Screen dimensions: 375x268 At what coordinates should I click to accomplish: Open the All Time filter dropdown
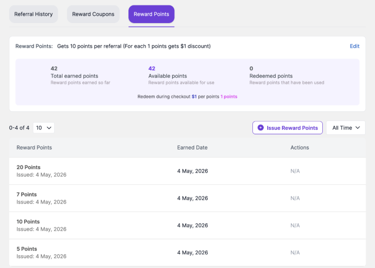[x=346, y=128]
